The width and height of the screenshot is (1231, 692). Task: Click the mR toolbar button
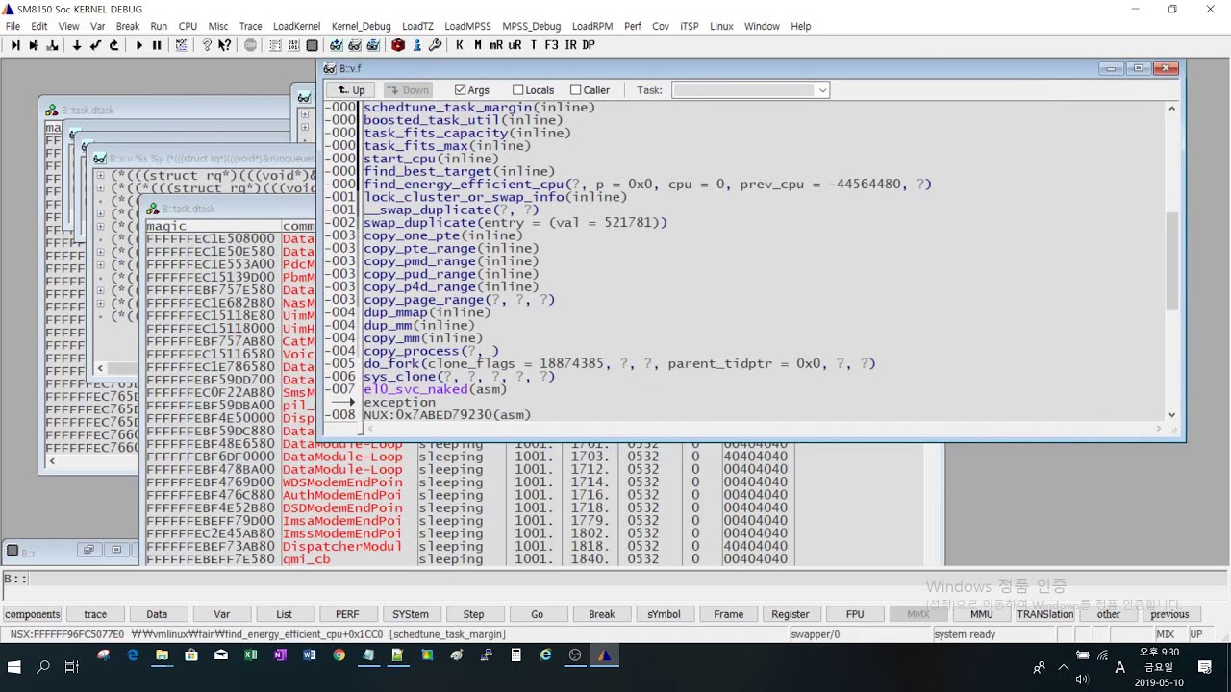[x=496, y=45]
